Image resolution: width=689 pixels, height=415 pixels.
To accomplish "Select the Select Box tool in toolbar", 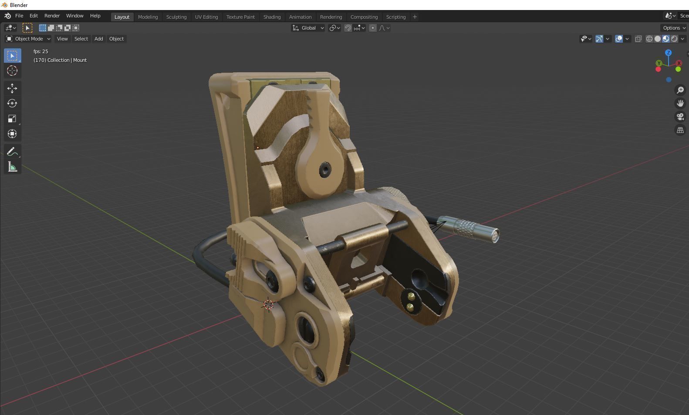I will pos(12,56).
